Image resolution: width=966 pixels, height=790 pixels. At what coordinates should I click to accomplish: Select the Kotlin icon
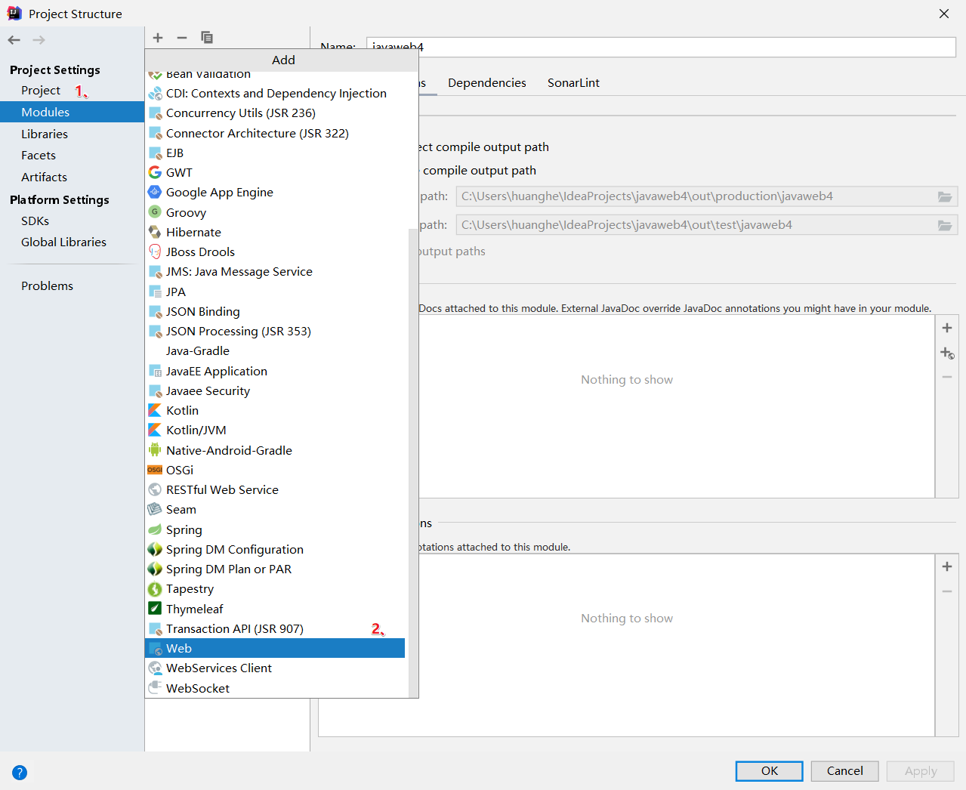pos(155,410)
